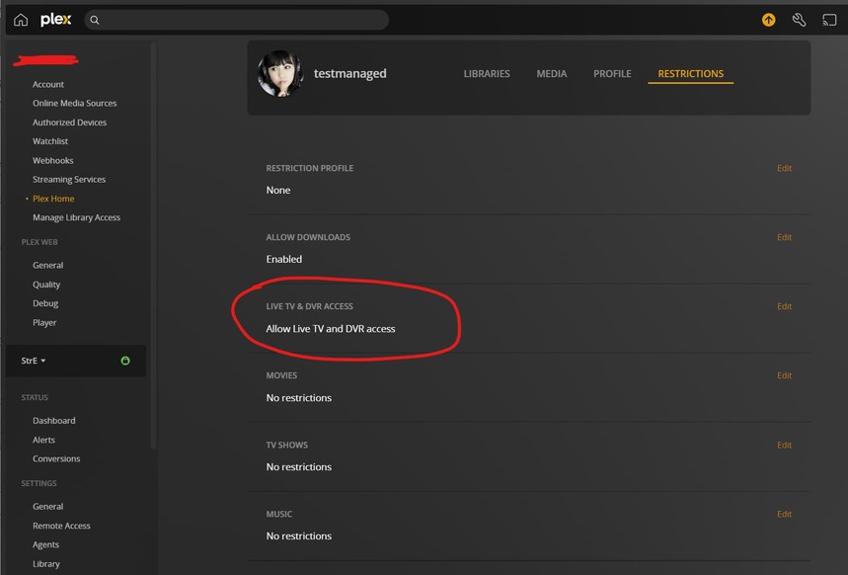848x575 pixels.
Task: Open server General settings under Settings
Action: pos(47,506)
